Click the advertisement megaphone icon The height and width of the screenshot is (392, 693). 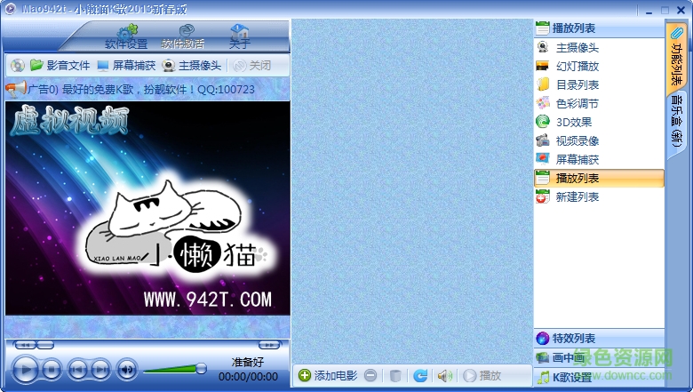tap(16, 89)
